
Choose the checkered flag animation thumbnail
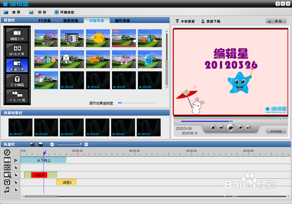pyautogui.click(x=124, y=38)
